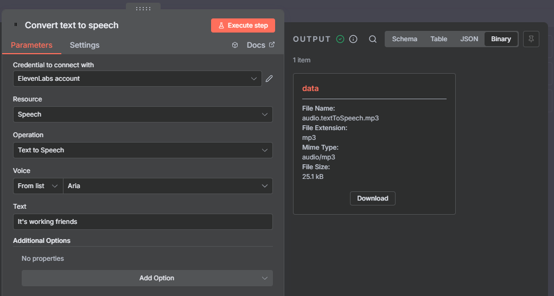Open the Credential to connect with dropdown

pyautogui.click(x=137, y=79)
